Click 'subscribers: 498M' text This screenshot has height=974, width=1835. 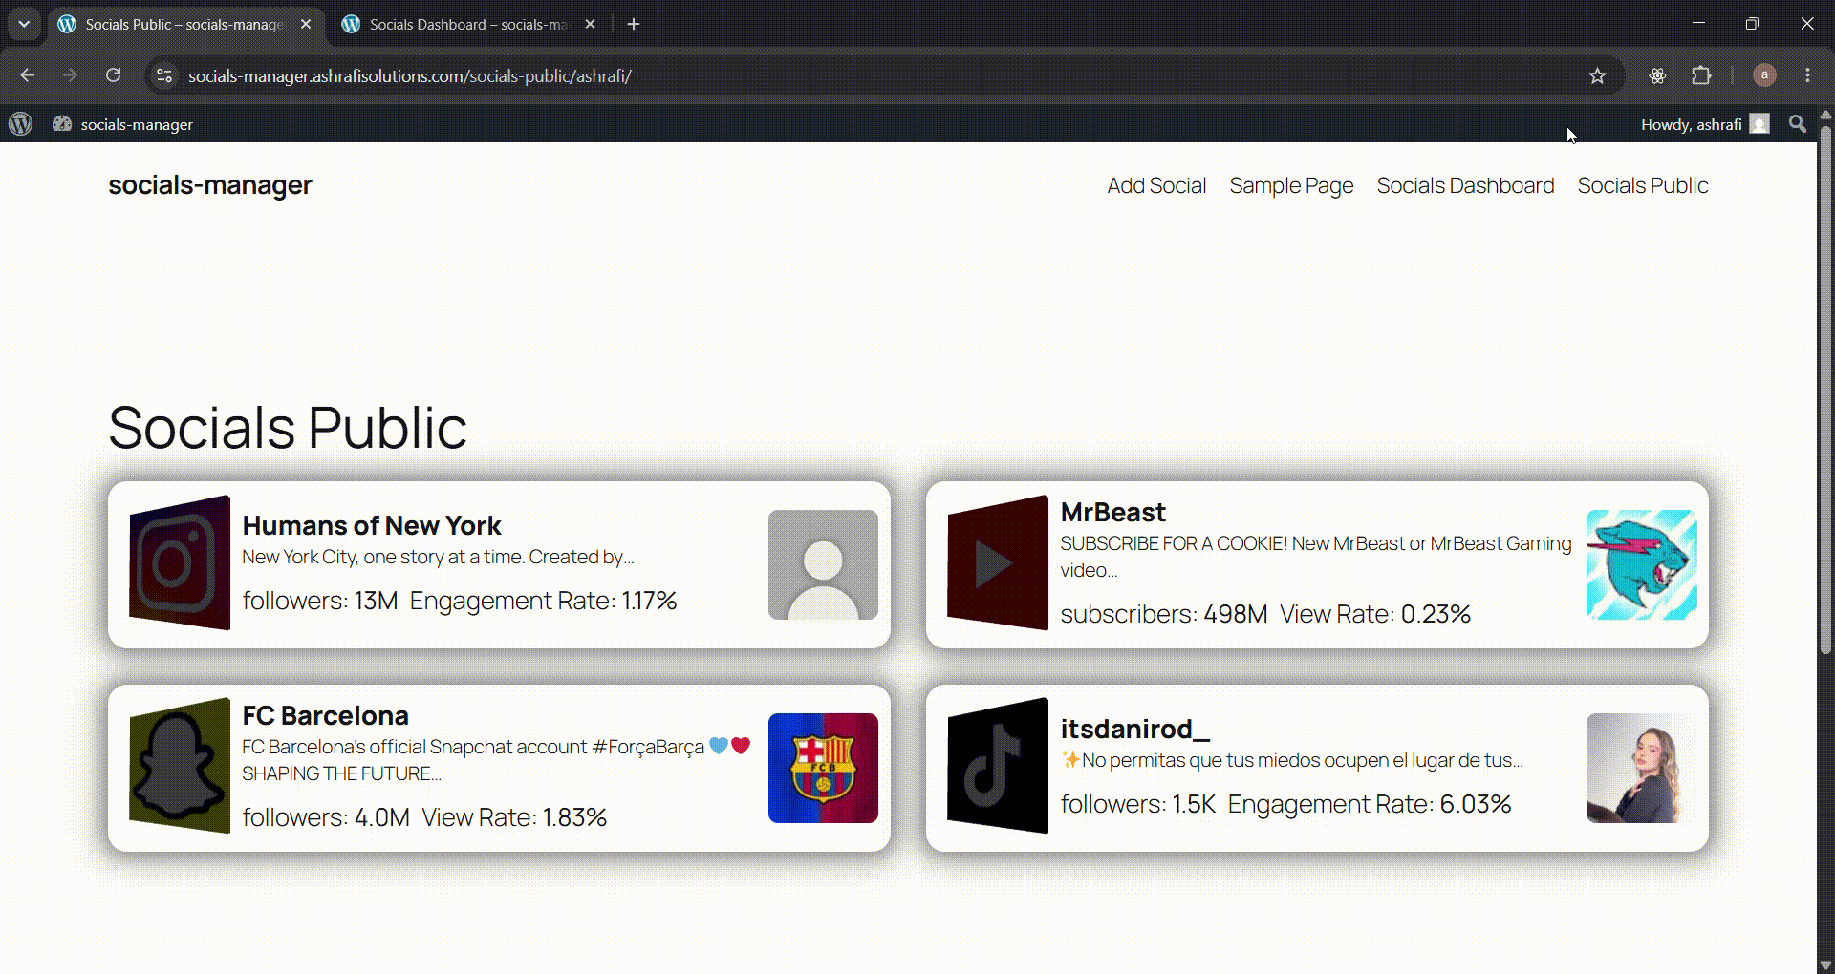(1164, 614)
